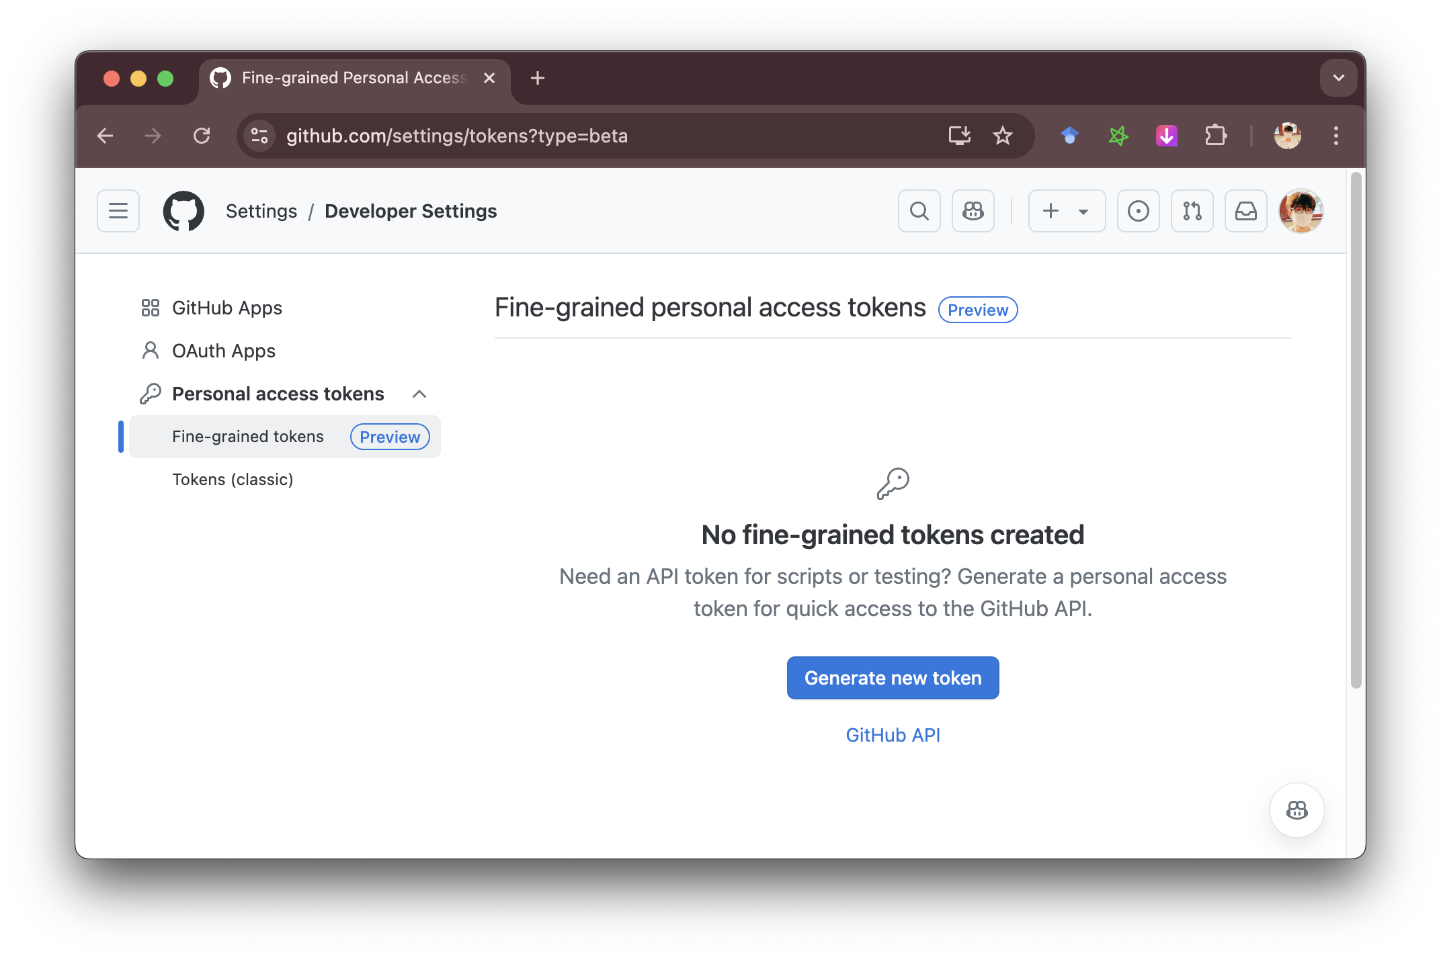Open Copilot chat from header

pos(973,211)
